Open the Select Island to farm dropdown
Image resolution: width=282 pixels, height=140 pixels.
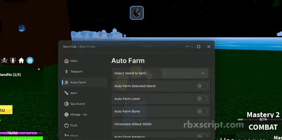coord(184,73)
